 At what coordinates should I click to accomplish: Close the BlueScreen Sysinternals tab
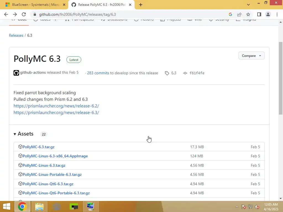pos(64,5)
